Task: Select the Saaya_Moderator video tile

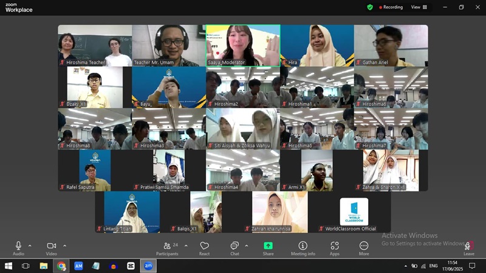Action: point(243,46)
